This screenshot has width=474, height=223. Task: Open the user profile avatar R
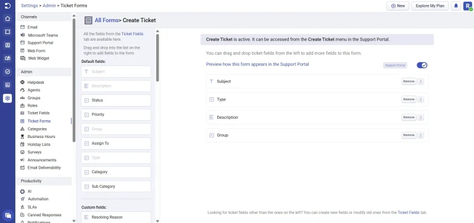(x=467, y=6)
